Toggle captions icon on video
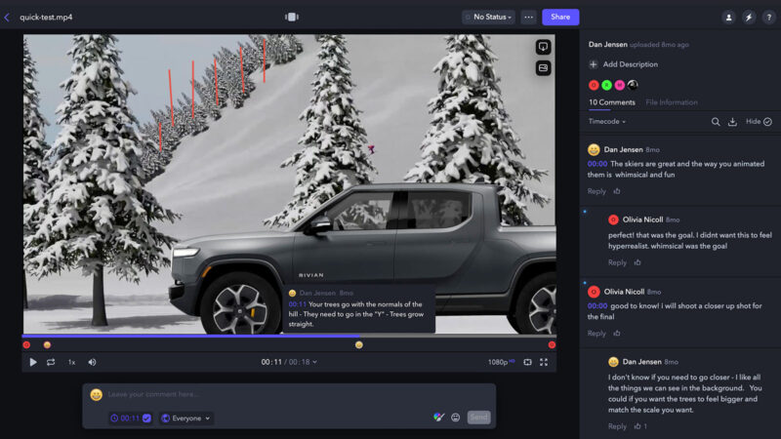Image resolution: width=781 pixels, height=439 pixels. [x=543, y=67]
